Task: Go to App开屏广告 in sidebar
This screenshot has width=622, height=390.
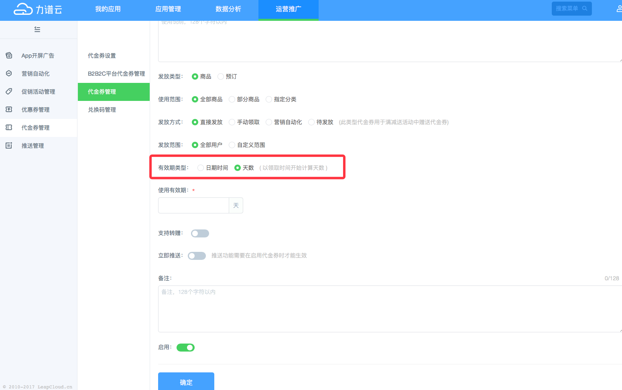Action: [x=39, y=56]
